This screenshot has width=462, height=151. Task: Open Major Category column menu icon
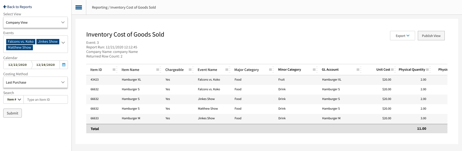pos(270,70)
